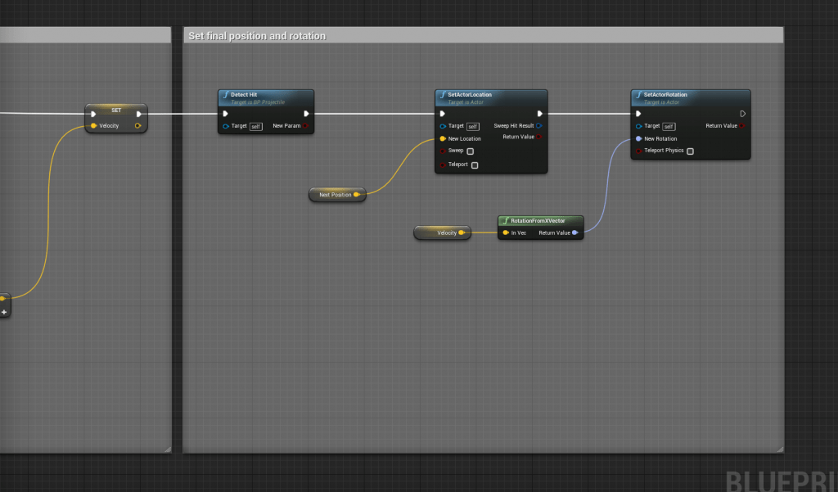Screen dimensions: 838x492
Task: Click the Target self field on Detect Hit
Action: click(255, 127)
